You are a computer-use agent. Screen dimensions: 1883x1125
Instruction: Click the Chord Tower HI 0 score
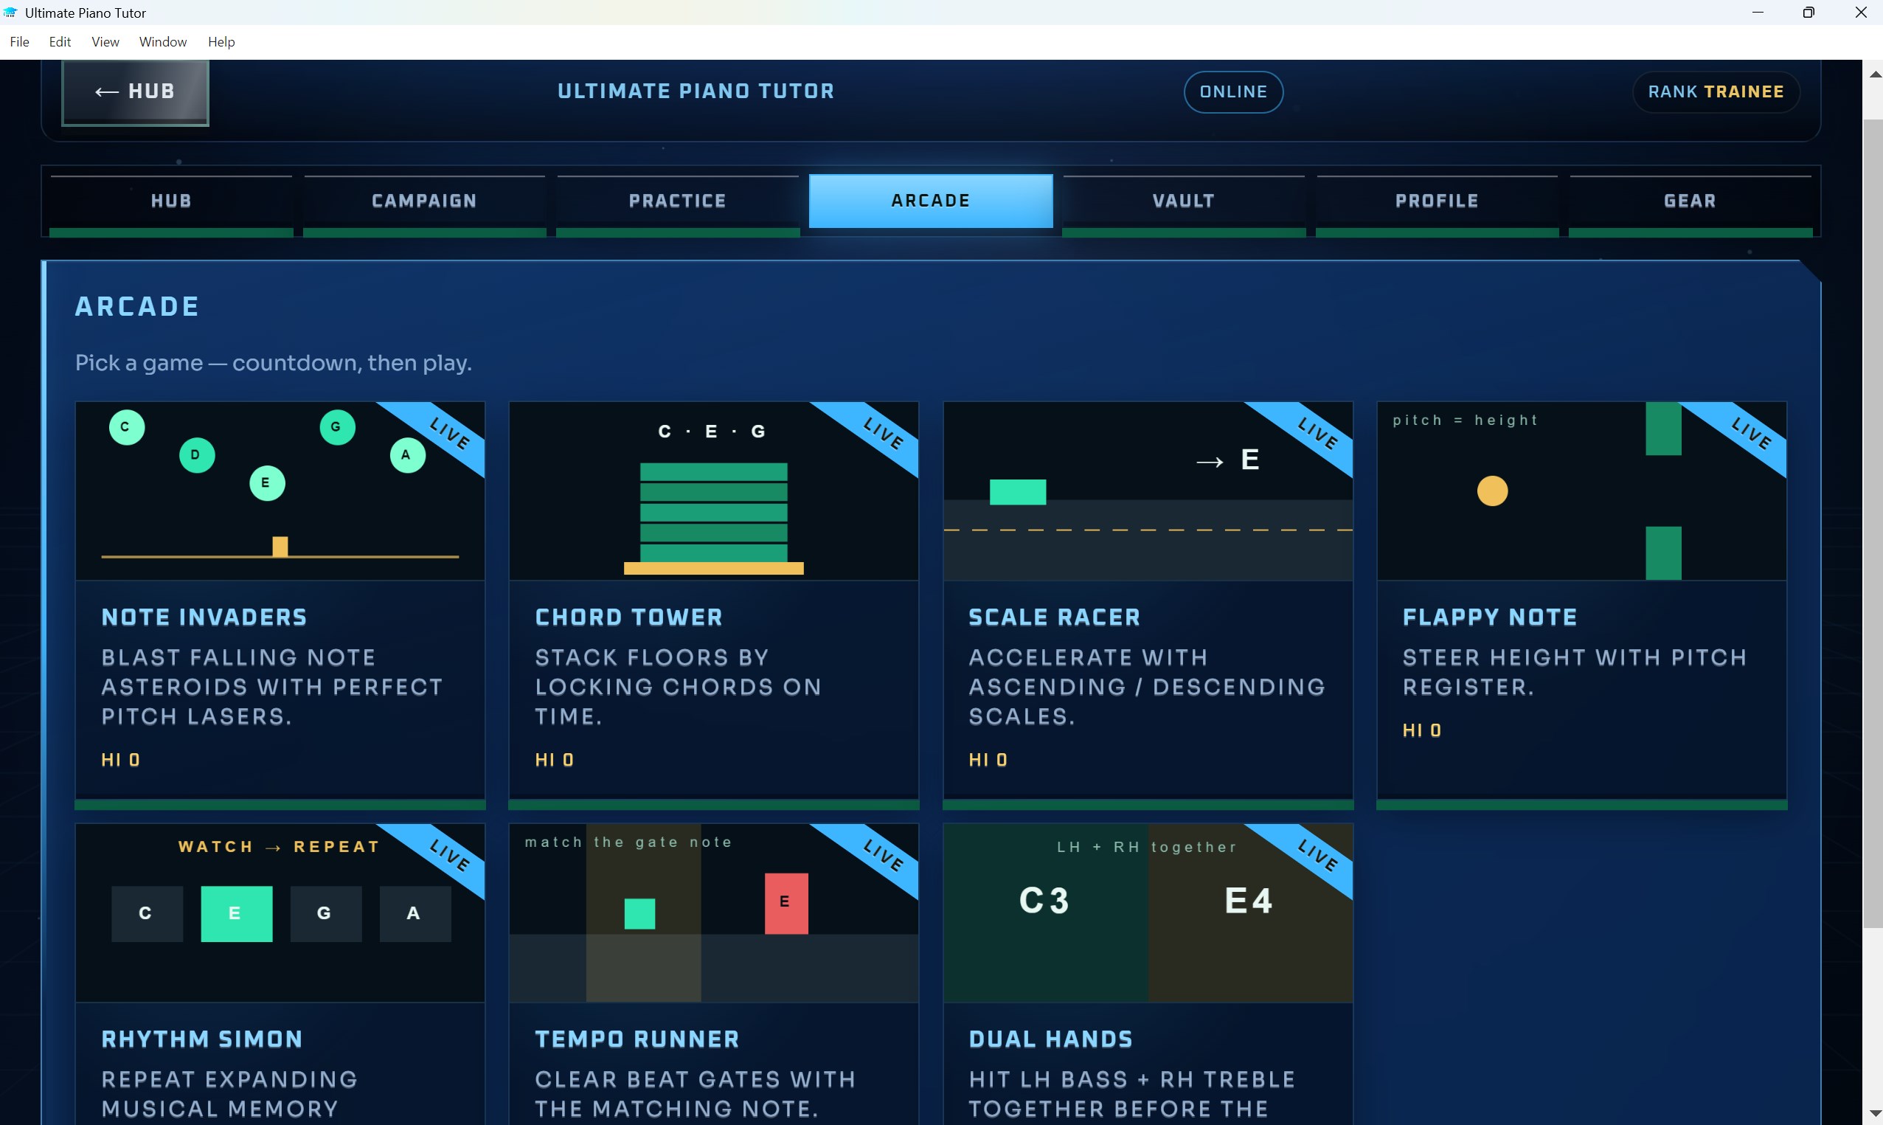(555, 760)
